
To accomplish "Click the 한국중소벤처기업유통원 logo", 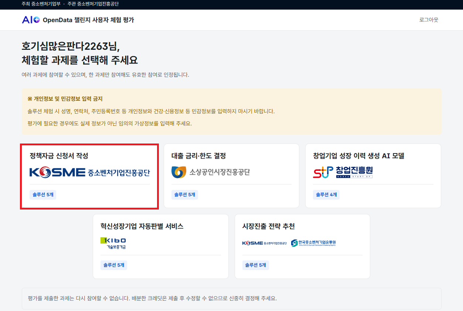I will pos(313,243).
